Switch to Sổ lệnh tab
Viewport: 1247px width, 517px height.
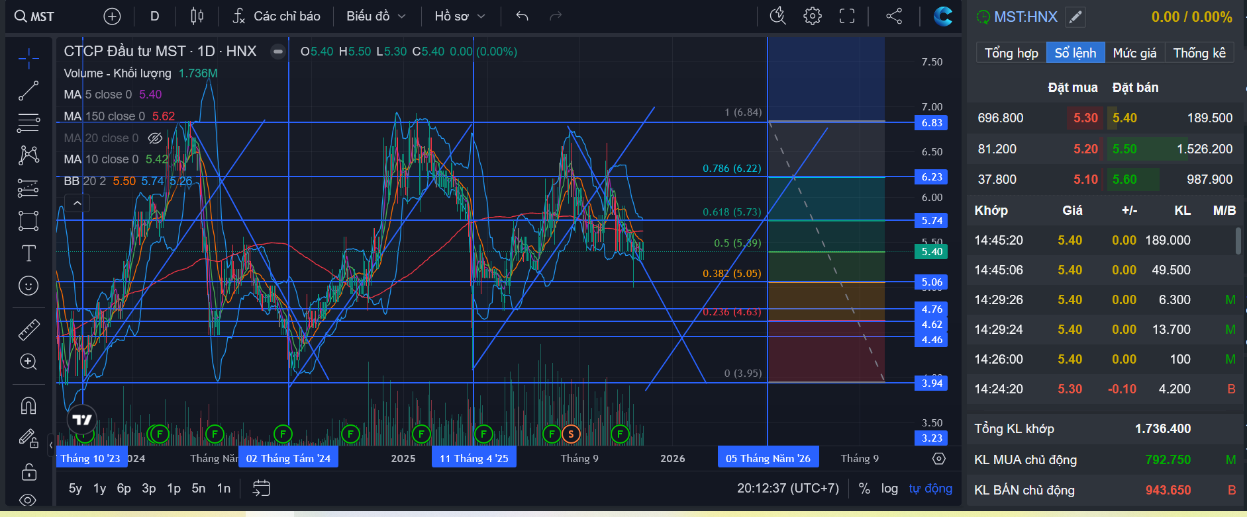1075,53
